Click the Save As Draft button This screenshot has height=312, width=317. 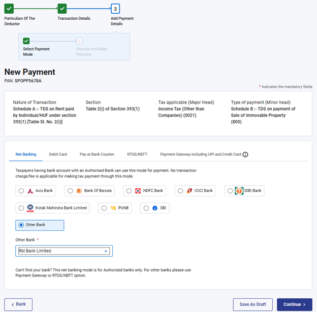click(x=252, y=304)
